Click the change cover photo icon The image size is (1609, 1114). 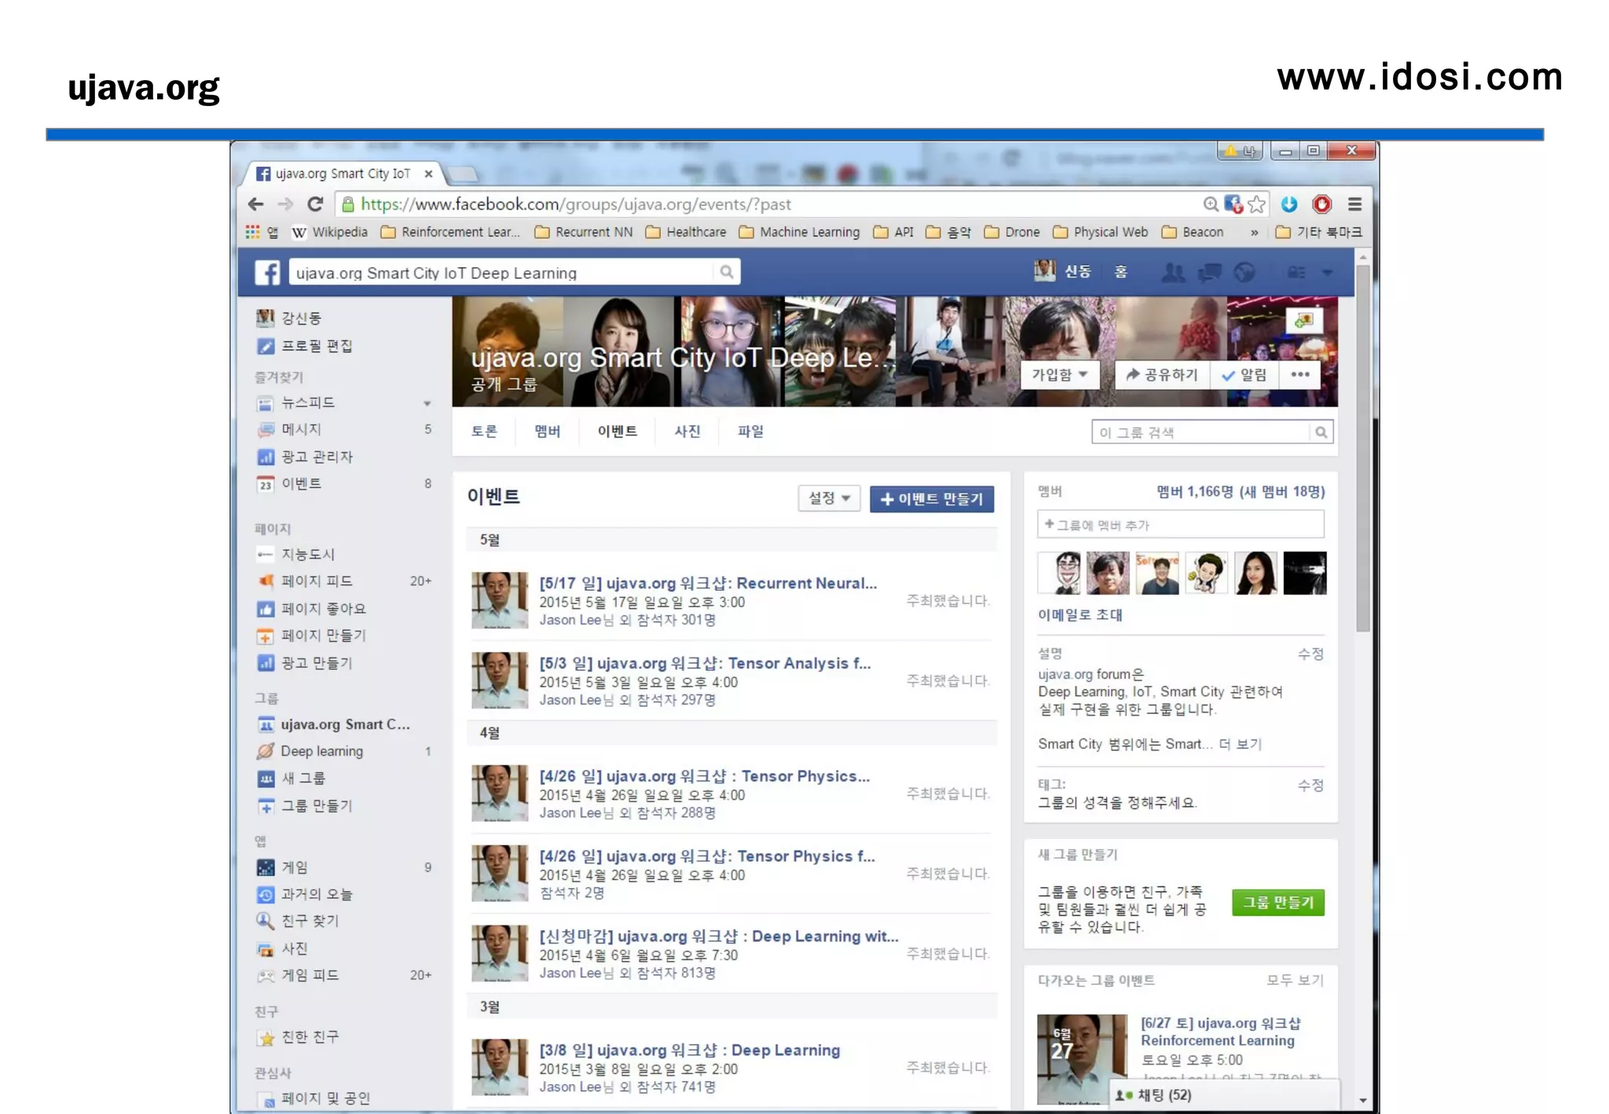pyautogui.click(x=1304, y=321)
